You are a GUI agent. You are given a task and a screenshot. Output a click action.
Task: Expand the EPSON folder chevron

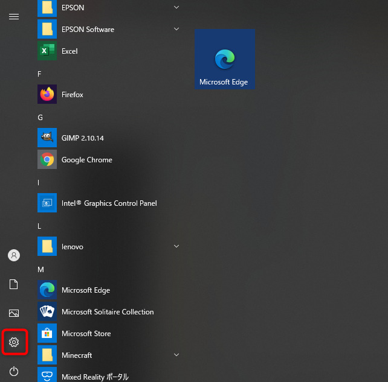[x=176, y=7]
